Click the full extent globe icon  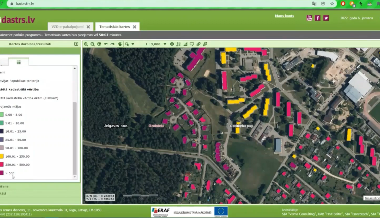99,44
